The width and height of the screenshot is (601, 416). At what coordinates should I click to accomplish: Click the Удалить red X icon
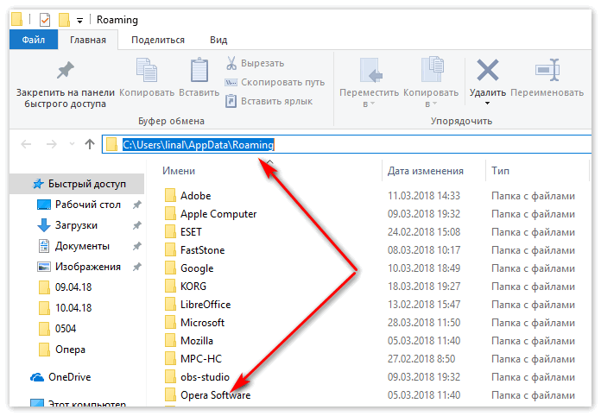(x=488, y=70)
